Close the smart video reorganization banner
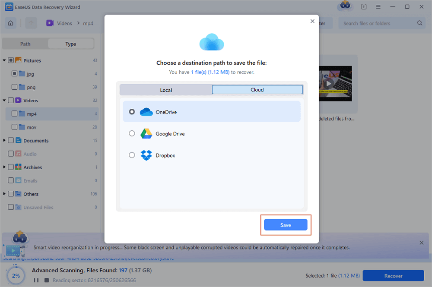 [x=421, y=243]
